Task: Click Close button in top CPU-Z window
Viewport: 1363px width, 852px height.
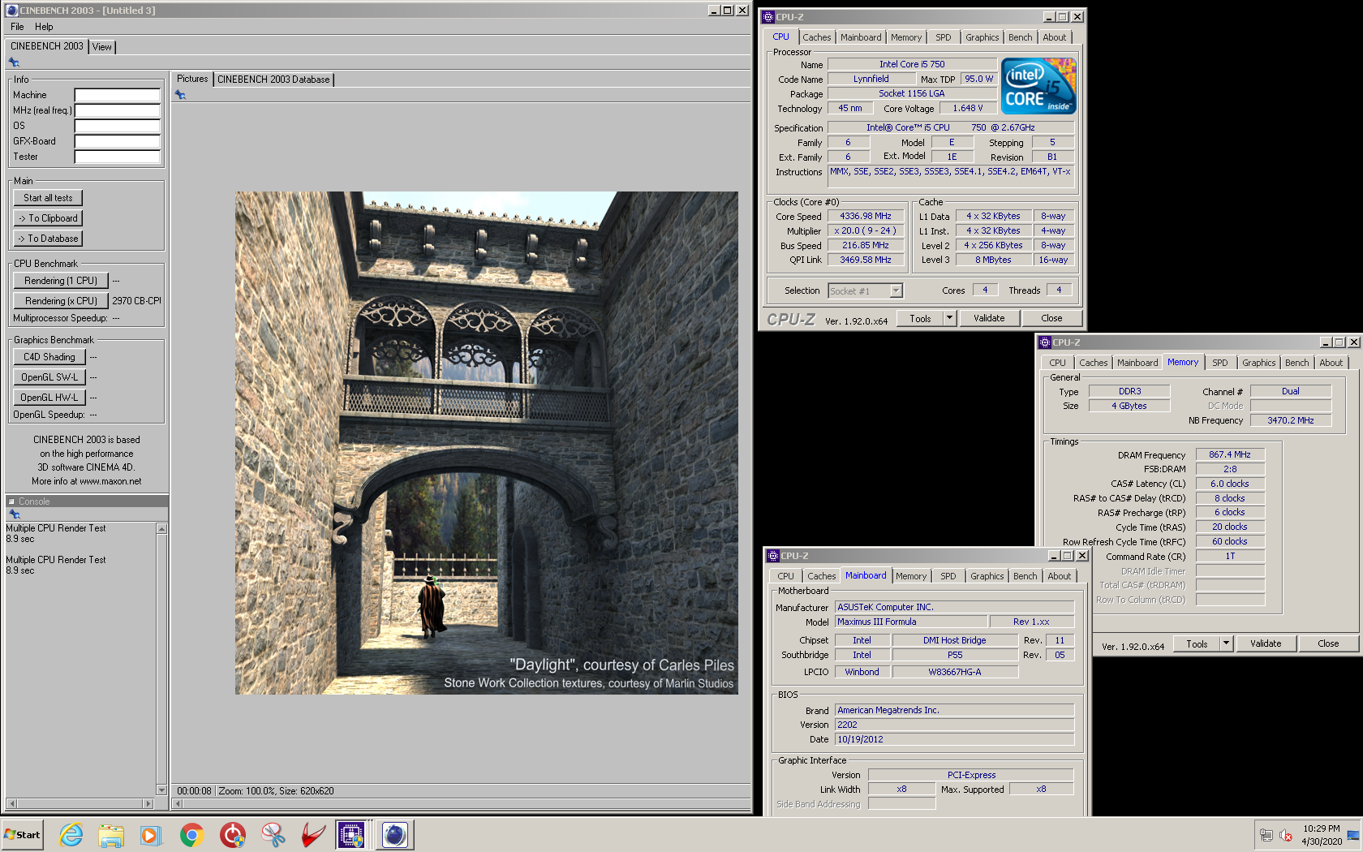Action: [1051, 318]
